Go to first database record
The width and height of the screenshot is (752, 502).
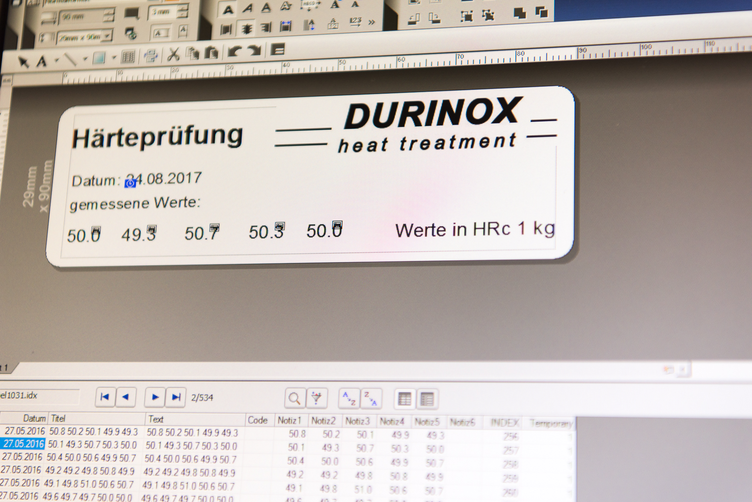coord(105,397)
